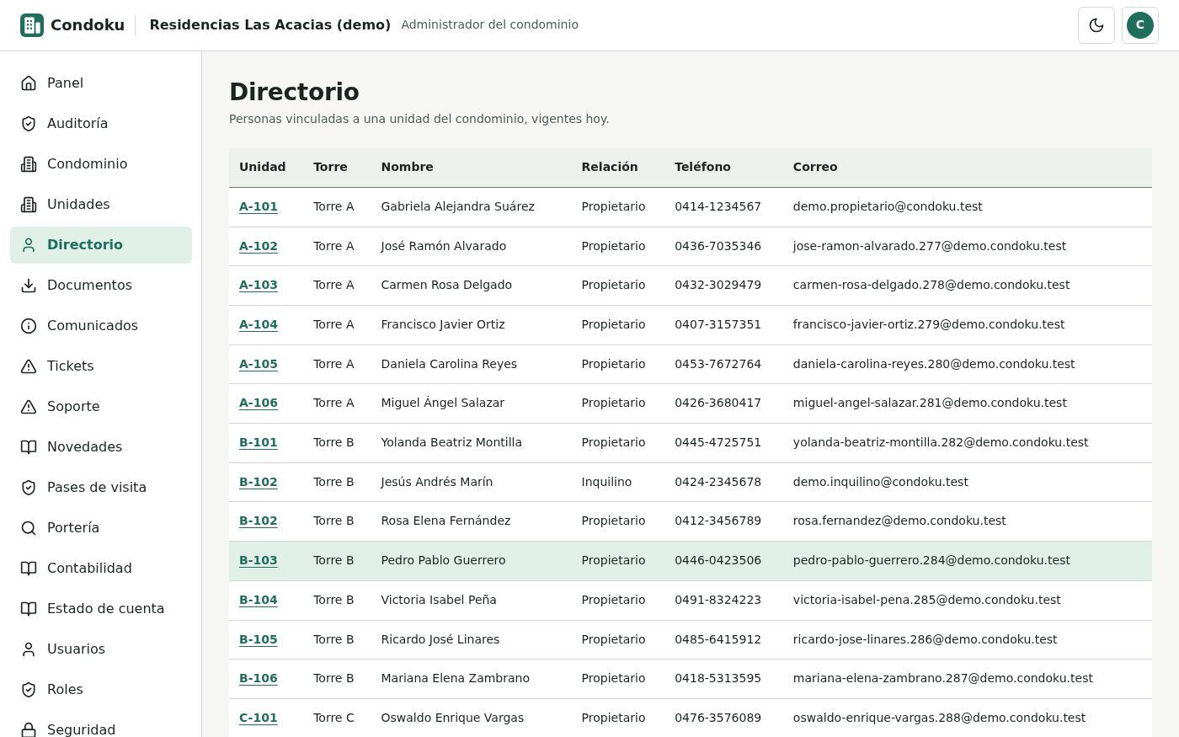Click the Panel home icon
The width and height of the screenshot is (1179, 737).
(29, 83)
